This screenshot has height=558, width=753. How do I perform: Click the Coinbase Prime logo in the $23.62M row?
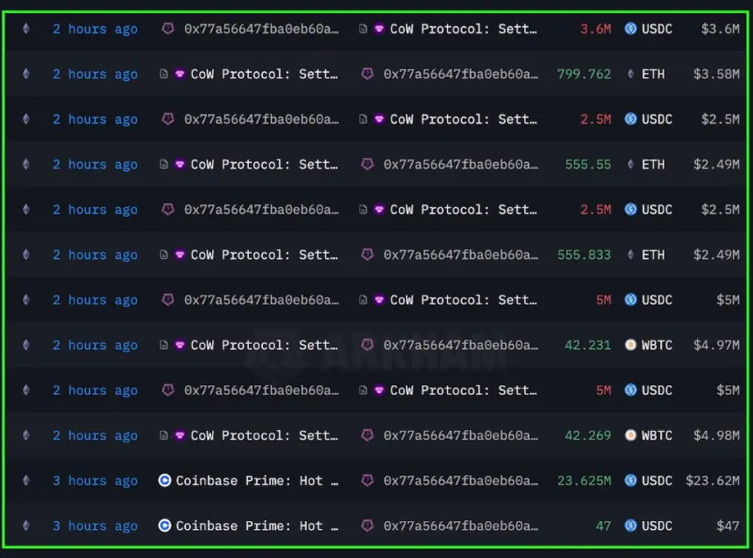tap(165, 481)
